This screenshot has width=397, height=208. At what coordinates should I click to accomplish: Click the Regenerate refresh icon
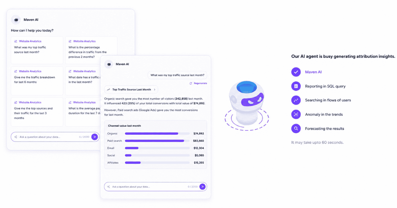click(191, 83)
